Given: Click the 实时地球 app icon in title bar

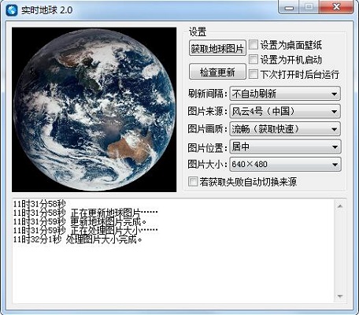Looking at the screenshot, I should [x=12, y=10].
